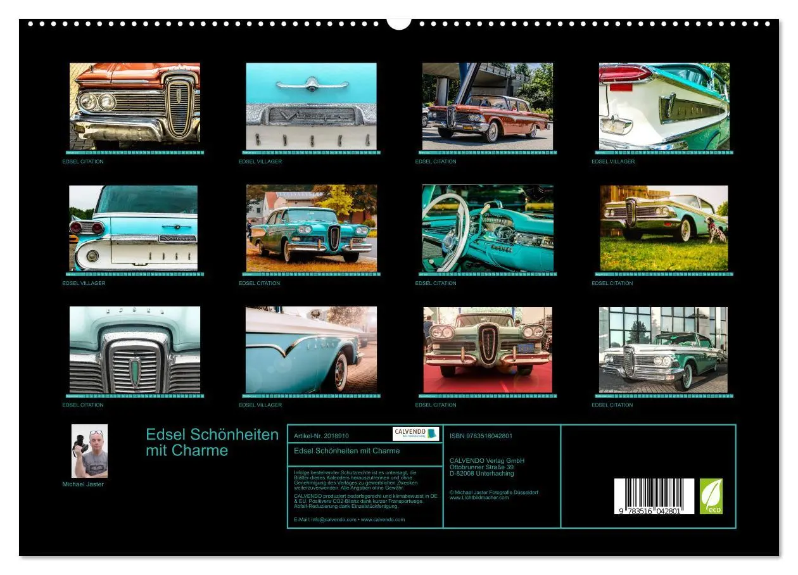
Task: Click 'EDSEL CITATION' caption under the glass building photo
Action: click(x=612, y=405)
